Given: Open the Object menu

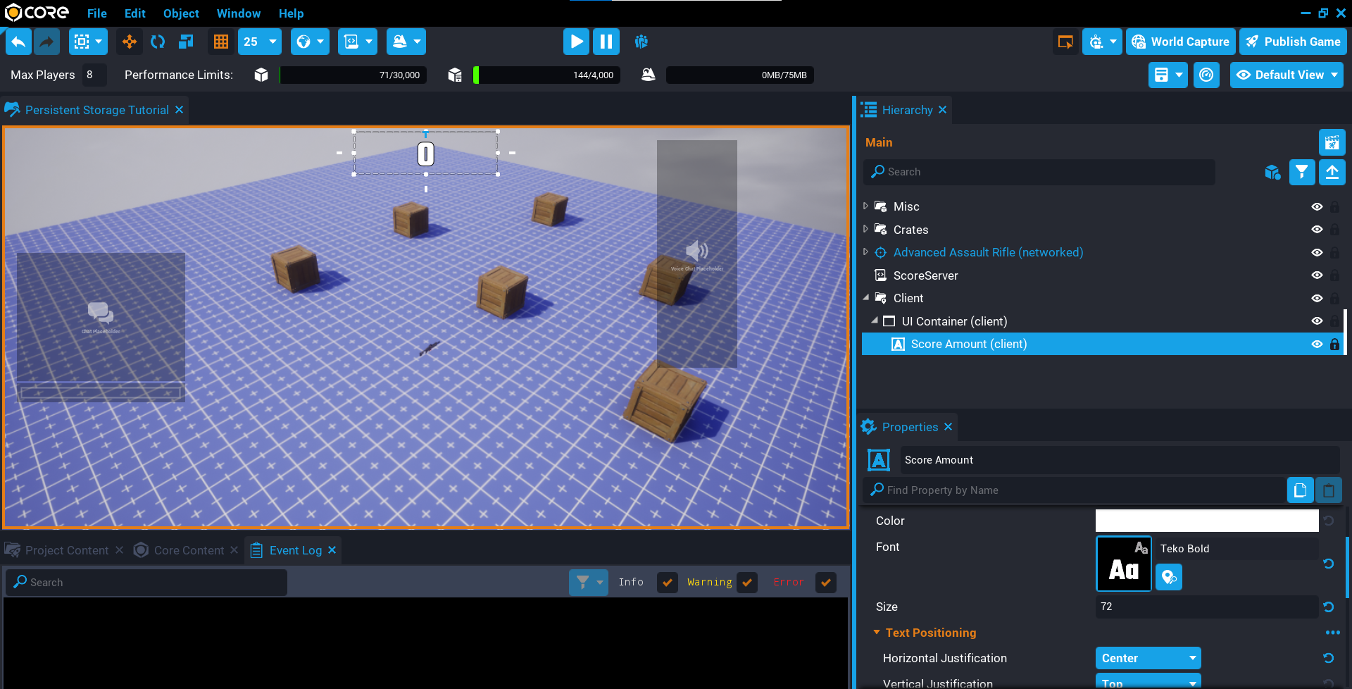Looking at the screenshot, I should click(x=181, y=13).
